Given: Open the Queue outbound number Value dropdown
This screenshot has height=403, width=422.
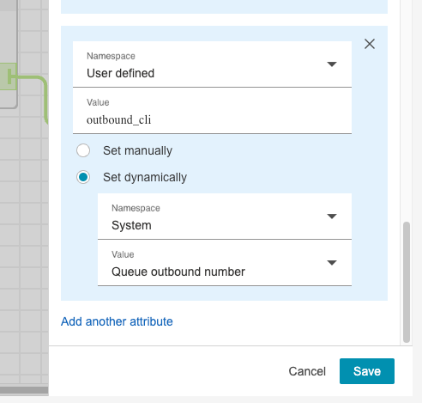Looking at the screenshot, I should point(225,263).
